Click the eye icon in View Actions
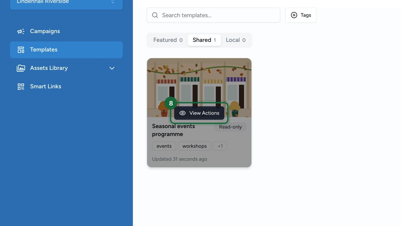This screenshot has height=226, width=401. click(x=182, y=113)
